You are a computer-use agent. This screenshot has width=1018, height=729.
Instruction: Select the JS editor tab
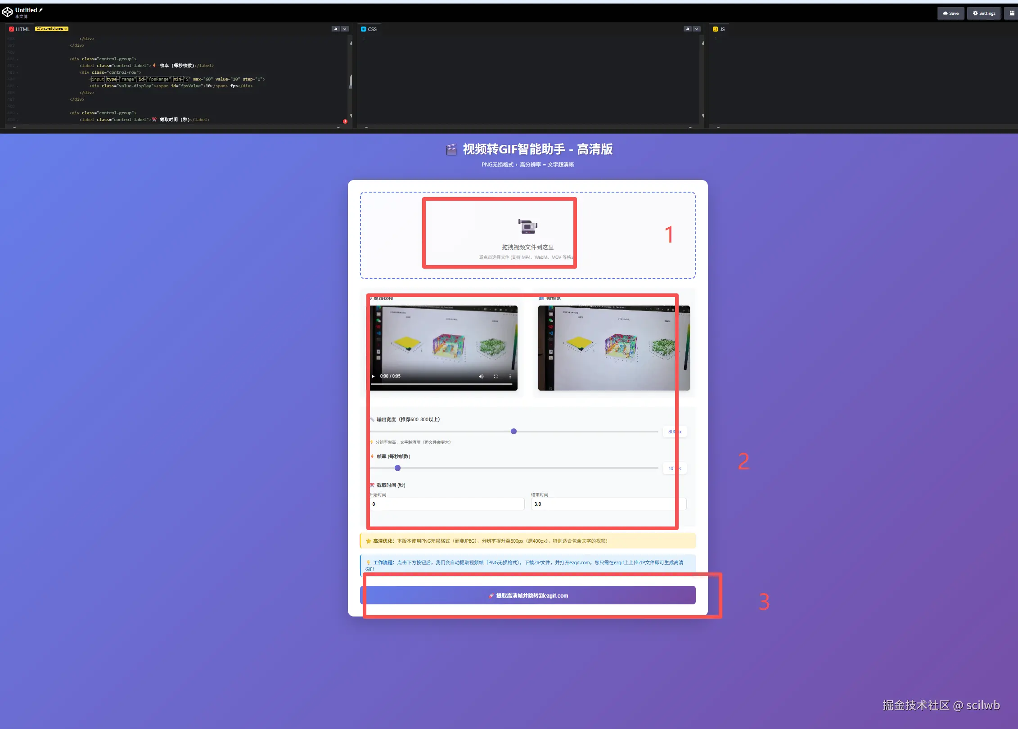[x=719, y=29]
